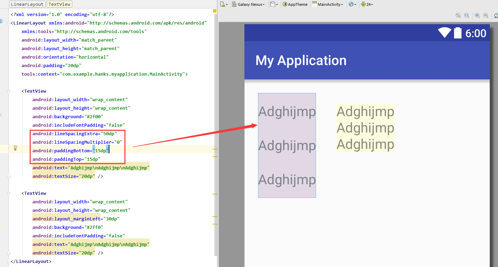Click Zoom to Fit Screen icon
The height and width of the screenshot is (267, 498).
pos(458,16)
